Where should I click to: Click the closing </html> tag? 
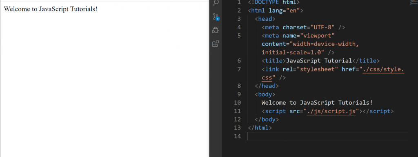pos(260,128)
